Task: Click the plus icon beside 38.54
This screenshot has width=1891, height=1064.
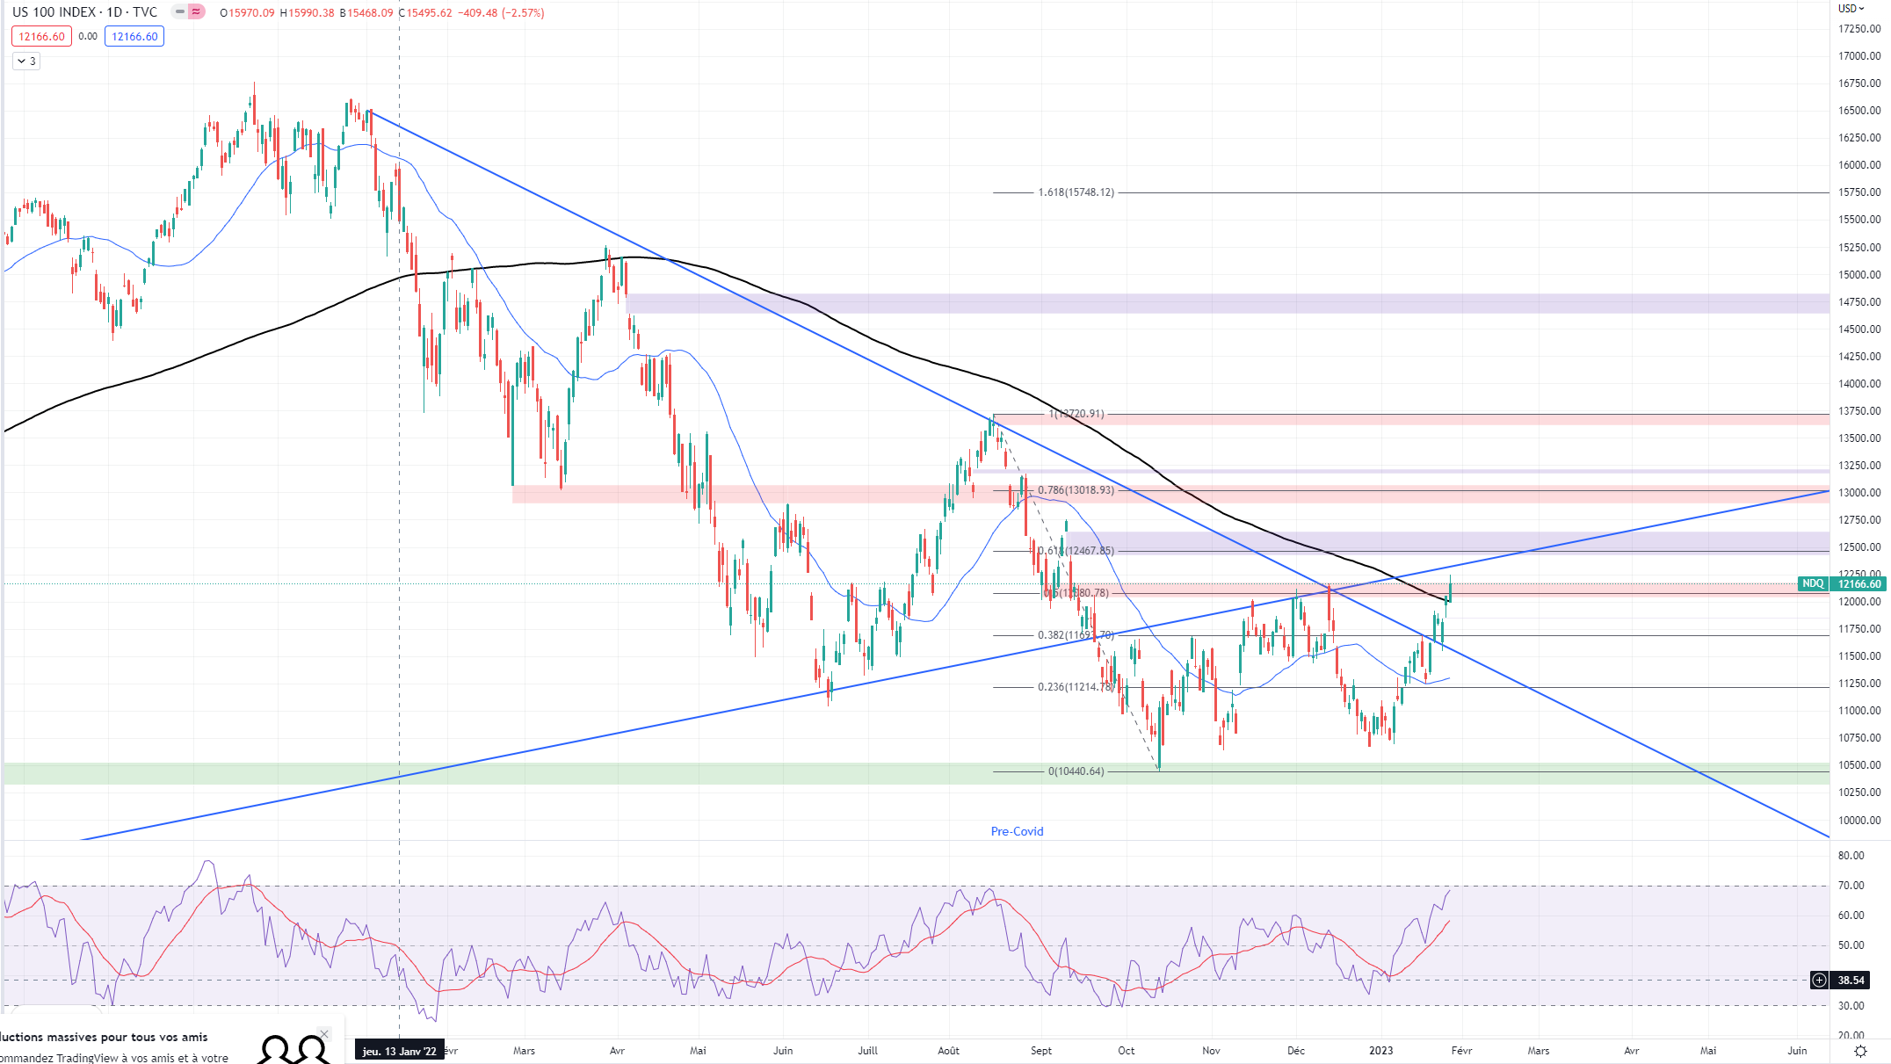Action: (1819, 980)
